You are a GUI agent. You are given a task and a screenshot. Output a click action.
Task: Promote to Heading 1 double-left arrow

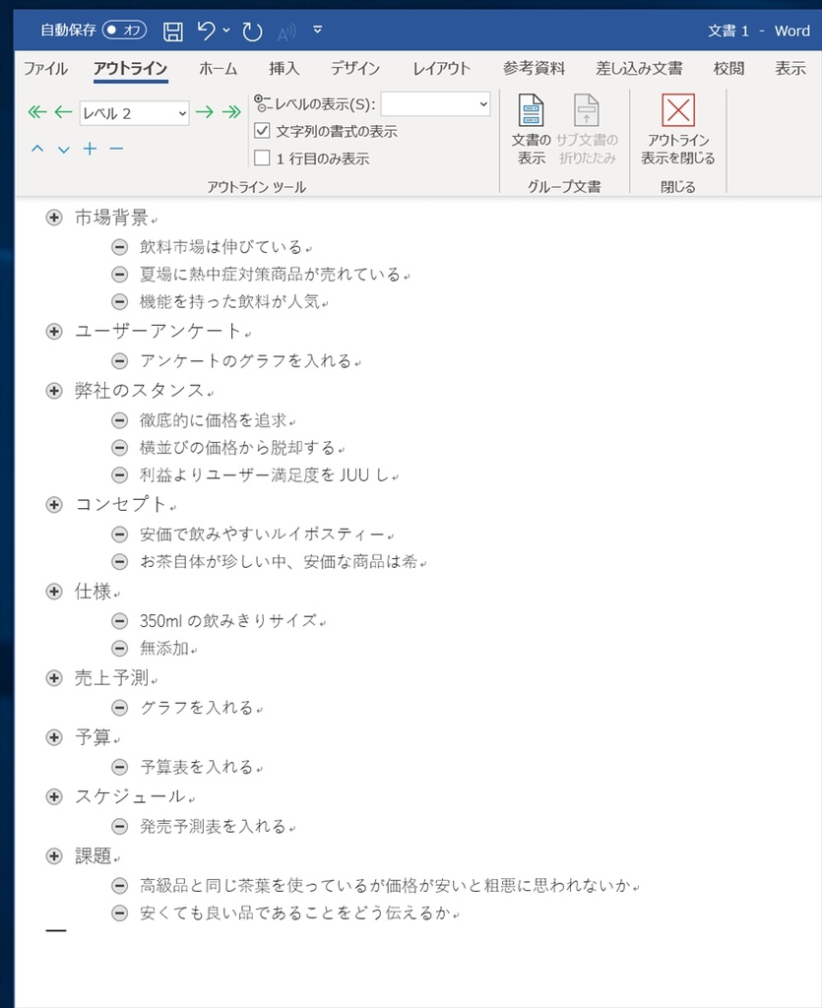(37, 112)
